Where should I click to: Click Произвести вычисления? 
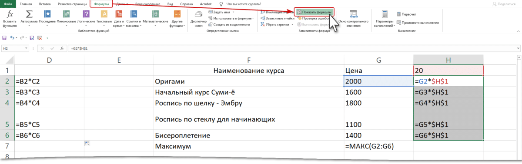coord(417,23)
